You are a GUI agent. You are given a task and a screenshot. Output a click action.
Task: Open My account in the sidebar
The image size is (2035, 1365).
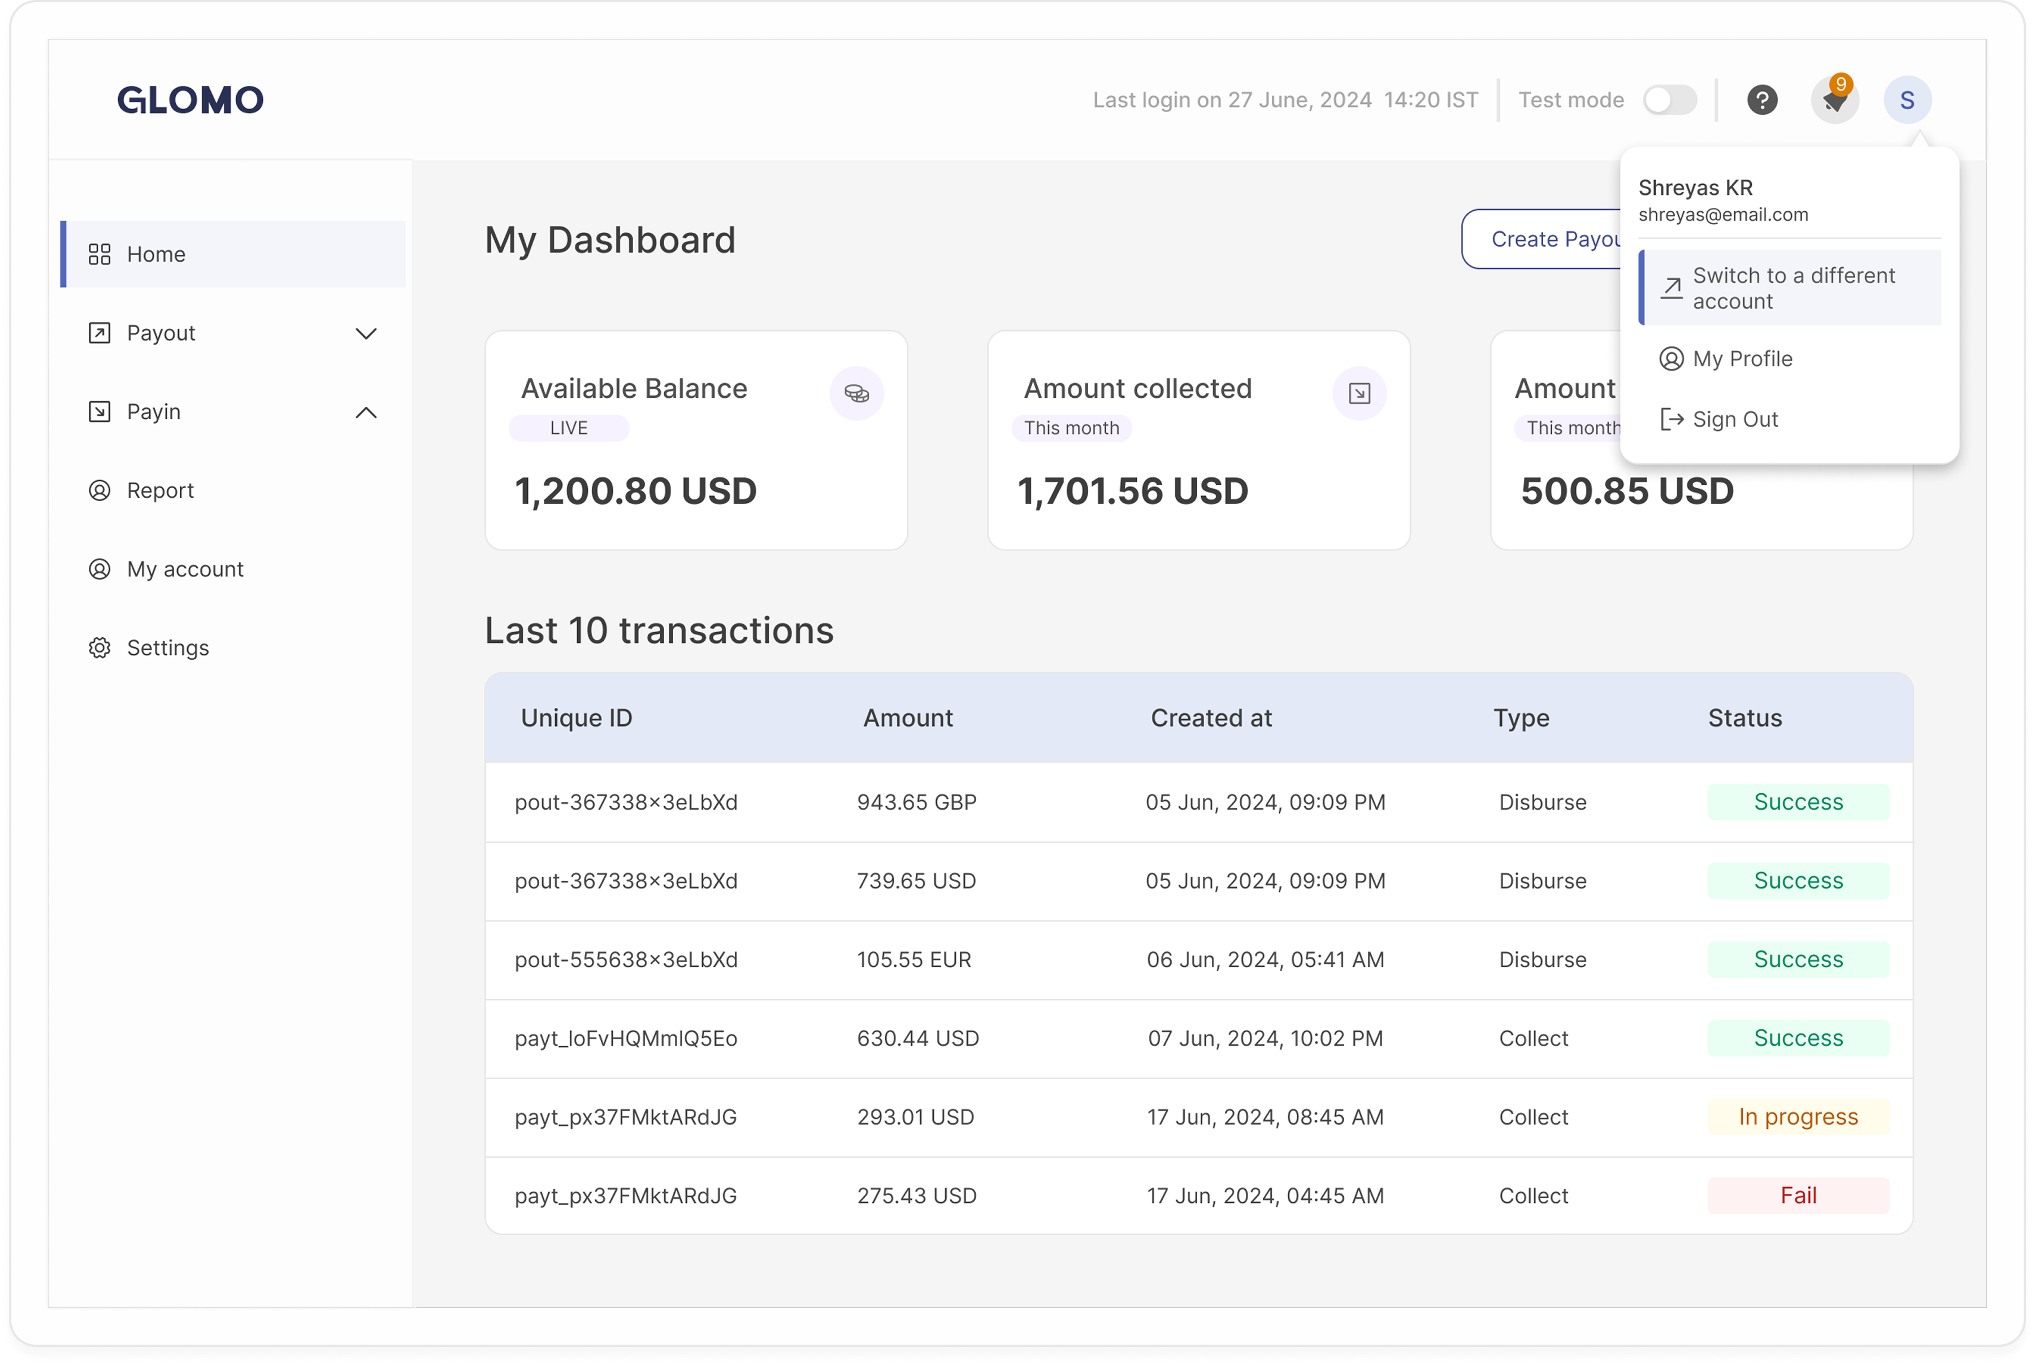[x=185, y=570]
